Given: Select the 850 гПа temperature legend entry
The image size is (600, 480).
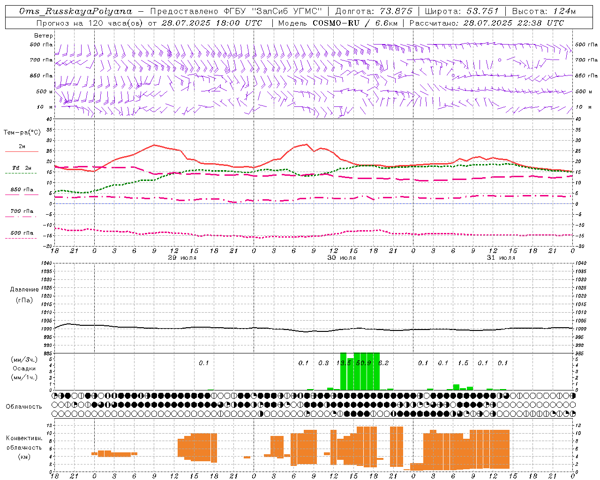Looking at the screenshot, I should point(22,189).
